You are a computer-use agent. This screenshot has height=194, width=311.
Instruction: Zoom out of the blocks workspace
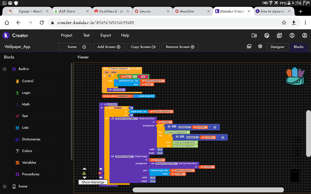(x=297, y=159)
